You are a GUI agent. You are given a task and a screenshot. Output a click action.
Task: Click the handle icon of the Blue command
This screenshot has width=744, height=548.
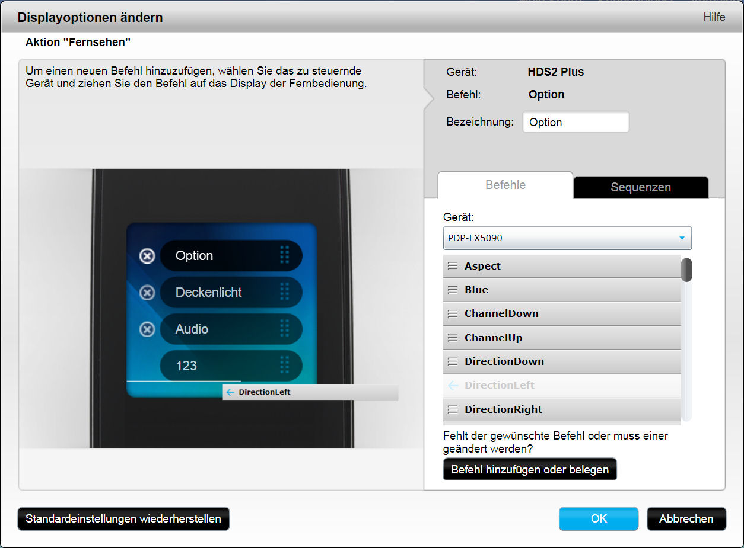pos(453,290)
